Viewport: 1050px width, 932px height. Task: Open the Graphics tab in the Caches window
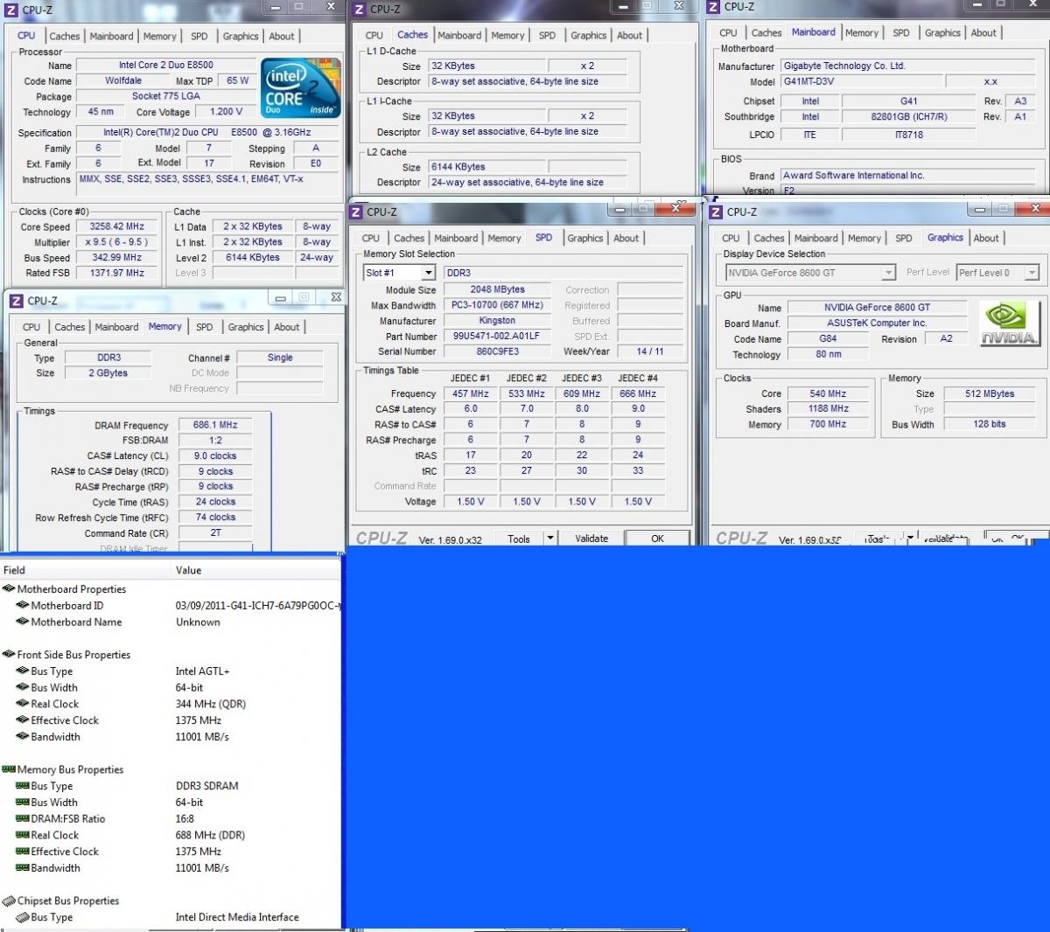[589, 36]
